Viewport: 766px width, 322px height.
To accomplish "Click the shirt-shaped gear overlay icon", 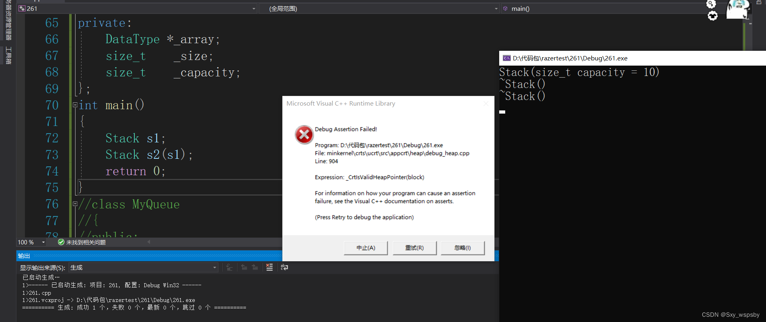I will coord(712,16).
